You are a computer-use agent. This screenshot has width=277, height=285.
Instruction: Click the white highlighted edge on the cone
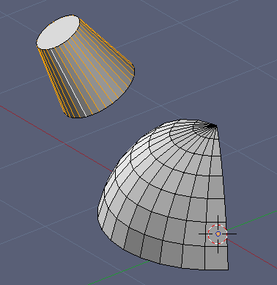[x=68, y=82]
